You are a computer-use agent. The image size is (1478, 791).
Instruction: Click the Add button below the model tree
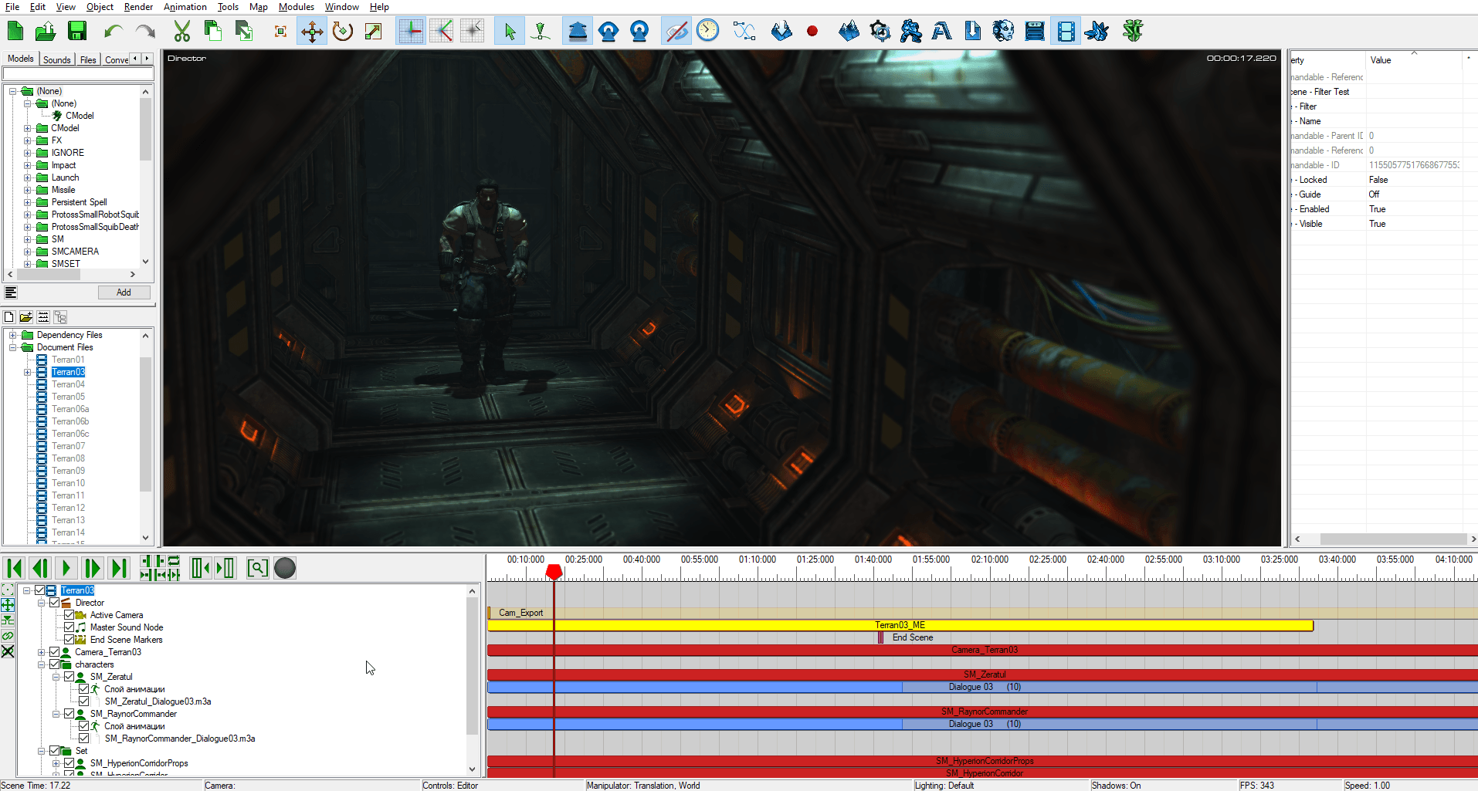(124, 292)
